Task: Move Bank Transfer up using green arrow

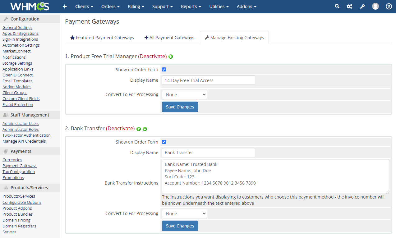Action: pyautogui.click(x=139, y=129)
